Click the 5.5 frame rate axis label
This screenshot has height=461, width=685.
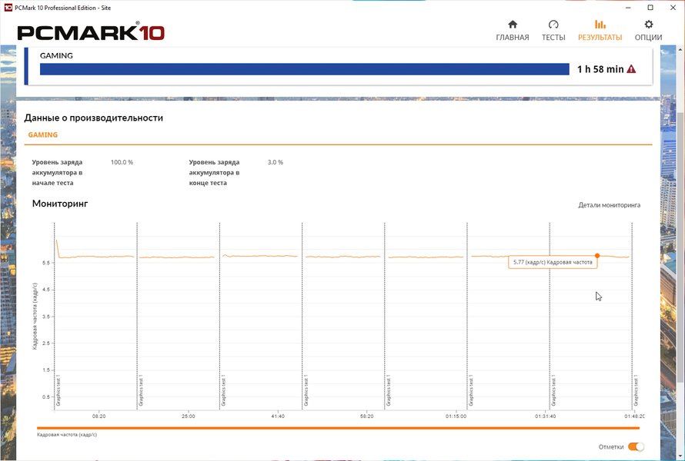[x=47, y=263]
